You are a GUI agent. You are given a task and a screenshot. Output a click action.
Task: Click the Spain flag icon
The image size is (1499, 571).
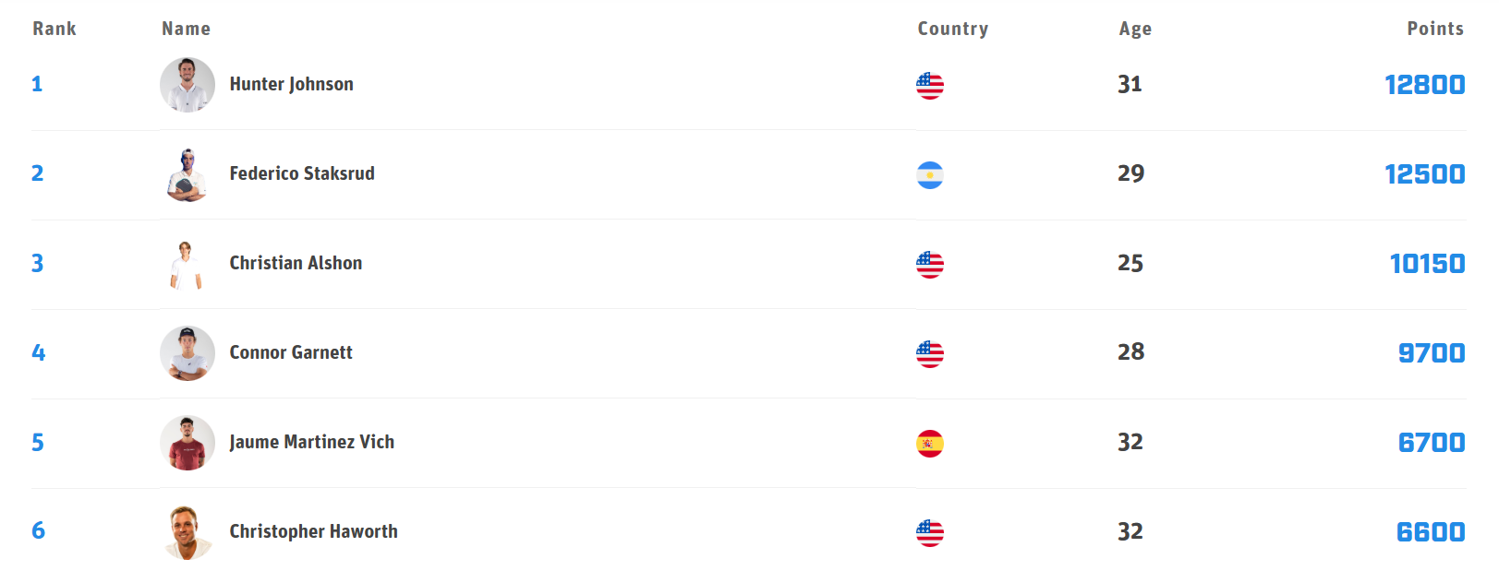pyautogui.click(x=930, y=444)
